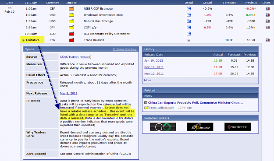Viewport: 274px width, 161px height.
Task: Open the IBFX Australia broker banner
Action: point(200,127)
